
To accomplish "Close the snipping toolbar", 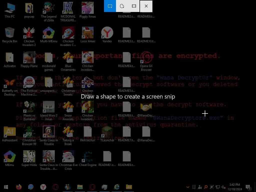I will 146,6.
